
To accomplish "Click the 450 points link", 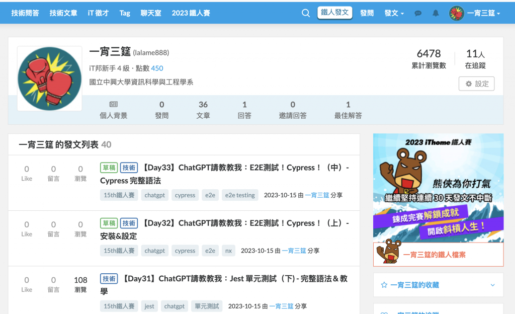I will point(157,68).
